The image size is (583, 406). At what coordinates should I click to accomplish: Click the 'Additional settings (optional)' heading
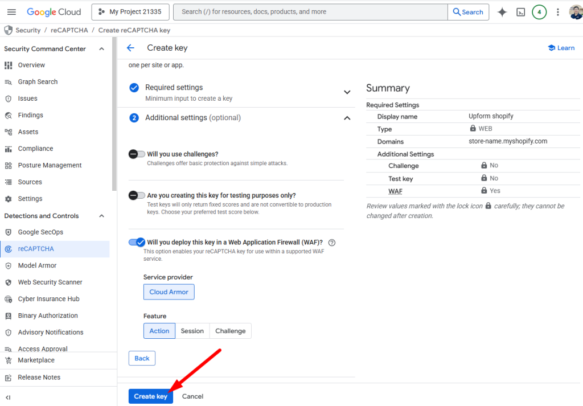click(x=193, y=118)
